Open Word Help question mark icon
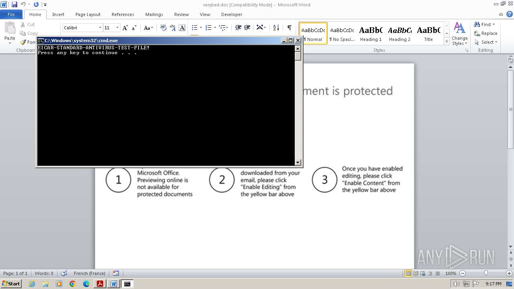Viewport: 514px width, 289px height. 510,14
